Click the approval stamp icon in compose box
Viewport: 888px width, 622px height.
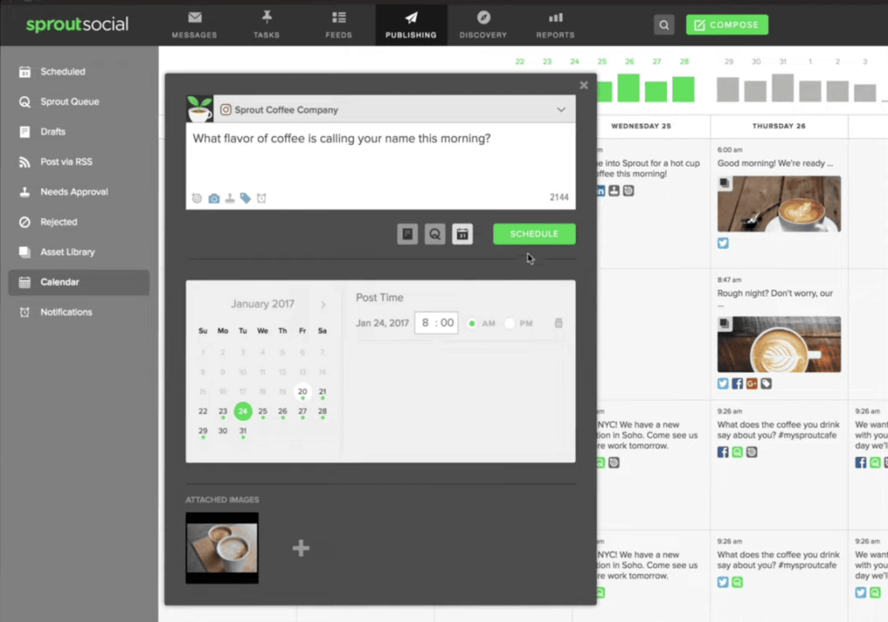coord(229,199)
